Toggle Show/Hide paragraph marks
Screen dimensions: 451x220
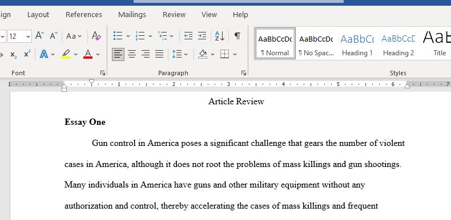click(237, 36)
